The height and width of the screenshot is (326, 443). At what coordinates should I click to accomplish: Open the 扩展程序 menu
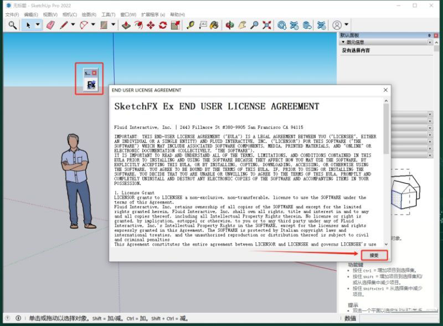click(x=153, y=14)
